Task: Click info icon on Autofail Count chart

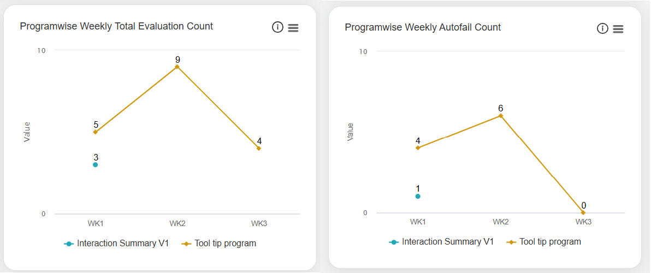Action: 602,28
